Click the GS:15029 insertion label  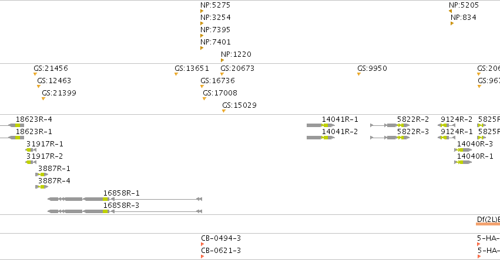point(239,105)
